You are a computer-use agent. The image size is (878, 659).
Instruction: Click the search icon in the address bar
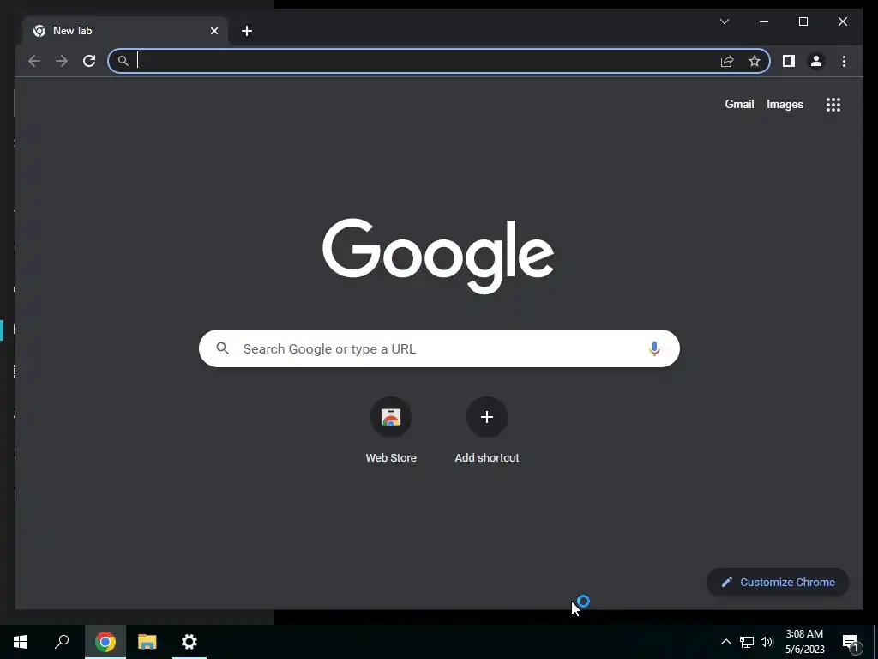pos(123,61)
